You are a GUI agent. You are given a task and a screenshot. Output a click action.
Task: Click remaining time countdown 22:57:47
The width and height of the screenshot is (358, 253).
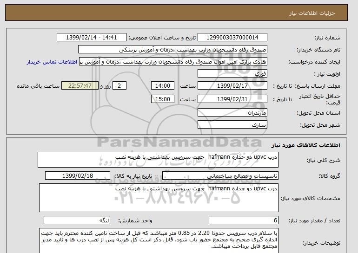pyautogui.click(x=80, y=86)
